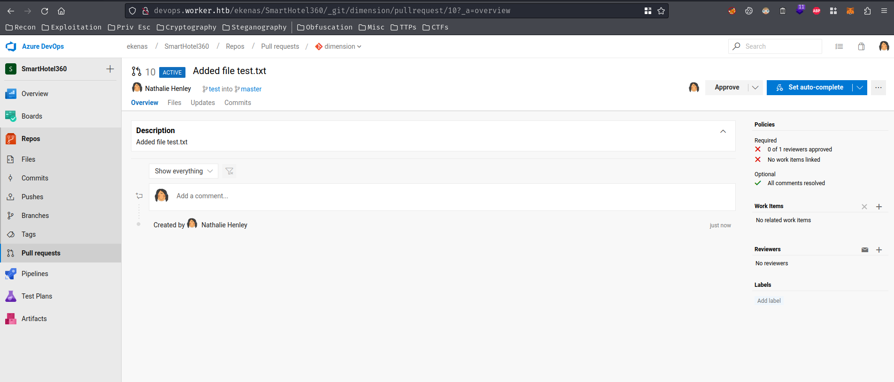Open the work items list icon in header
Image resolution: width=894 pixels, height=382 pixels.
(839, 46)
